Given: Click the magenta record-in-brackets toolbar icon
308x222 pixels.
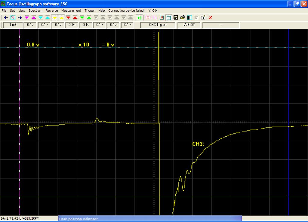Looking at the screenshot, I should coord(148,18).
